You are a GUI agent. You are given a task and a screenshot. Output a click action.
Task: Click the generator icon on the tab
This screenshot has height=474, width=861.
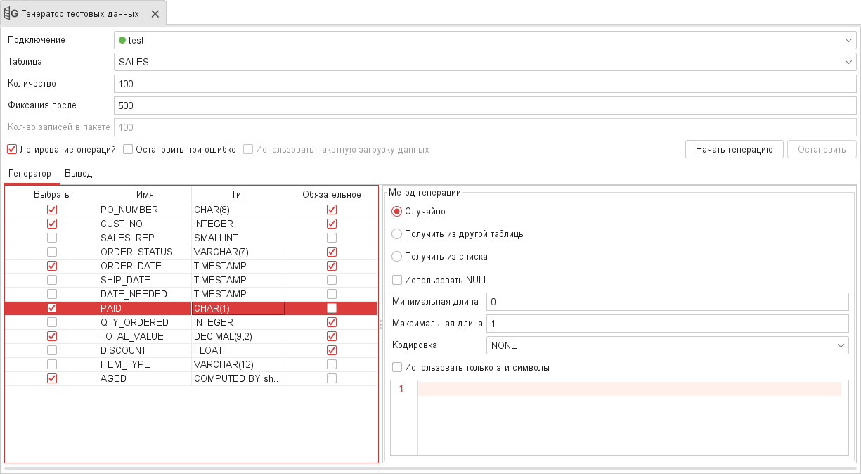point(12,12)
